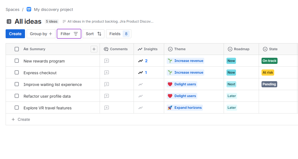Screen dimensions: 298x159
Task: Click insights icon for Refactor user profile data
Action: (x=141, y=96)
